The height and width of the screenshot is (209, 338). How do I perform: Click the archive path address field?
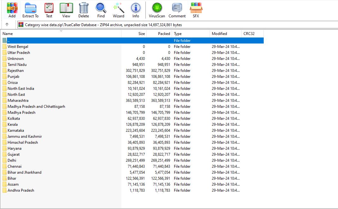[177, 25]
